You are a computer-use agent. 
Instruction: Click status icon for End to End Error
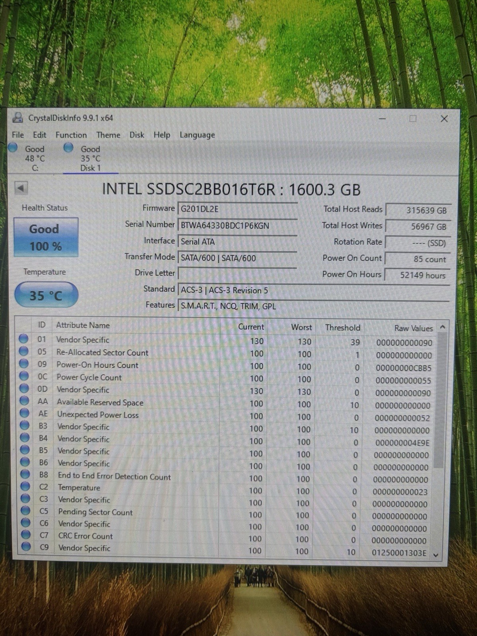coord(25,474)
